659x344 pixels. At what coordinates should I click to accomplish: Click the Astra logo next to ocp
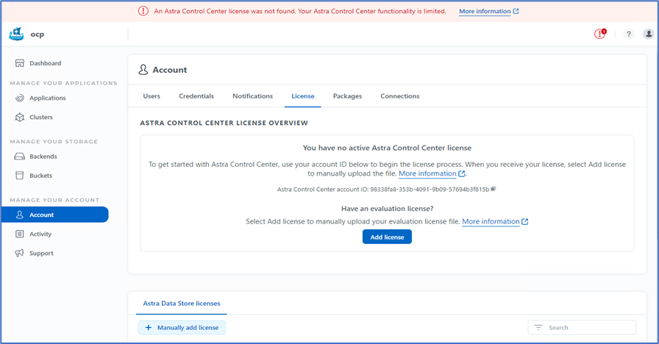click(x=17, y=34)
